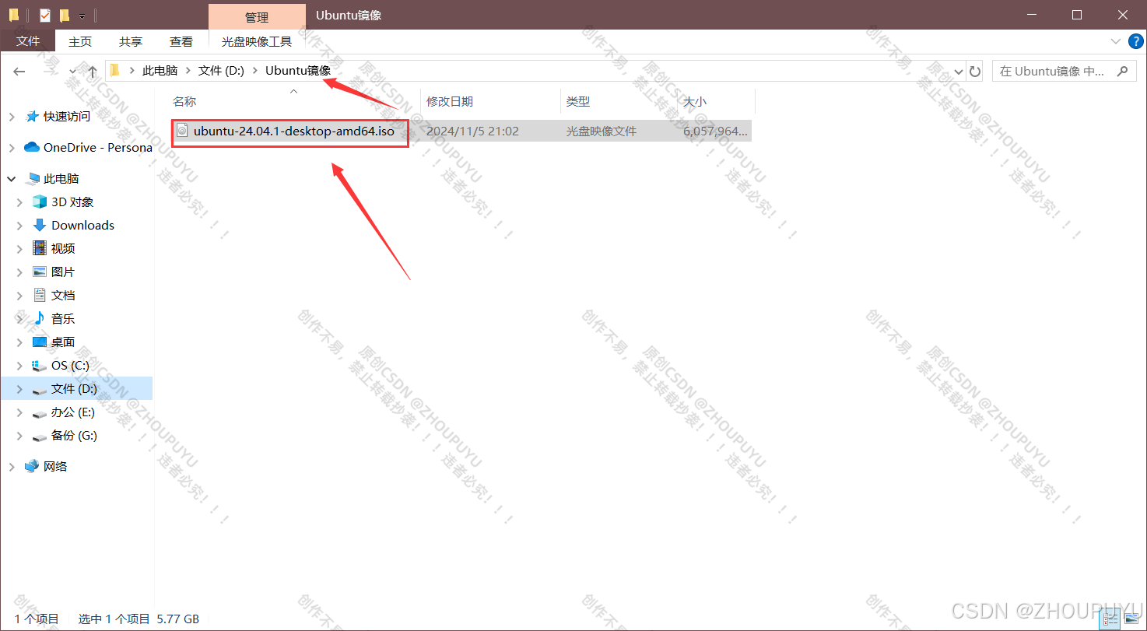Sort by the 名称 column header
This screenshot has width=1147, height=631.
click(184, 101)
